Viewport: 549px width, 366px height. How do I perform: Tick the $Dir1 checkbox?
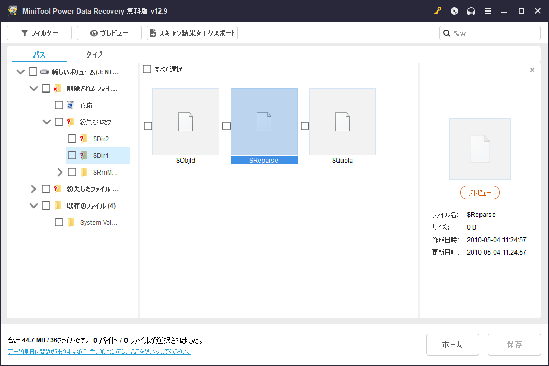[72, 155]
